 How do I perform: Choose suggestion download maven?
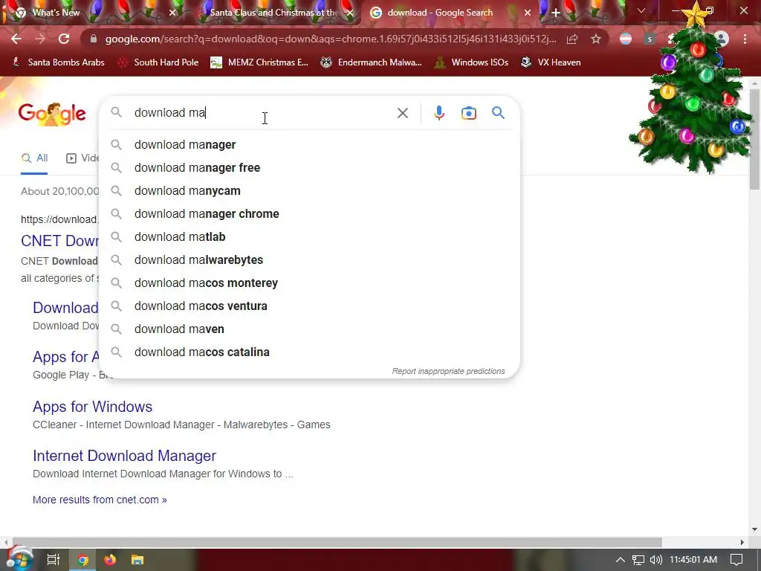click(309, 329)
